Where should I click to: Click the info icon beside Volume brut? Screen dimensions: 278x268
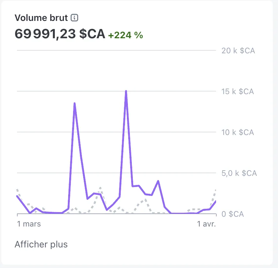coord(74,18)
